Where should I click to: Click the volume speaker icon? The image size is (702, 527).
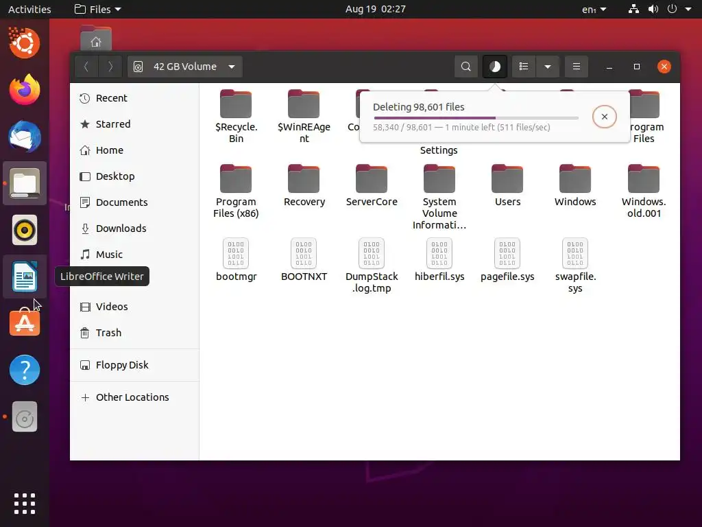pos(653,9)
